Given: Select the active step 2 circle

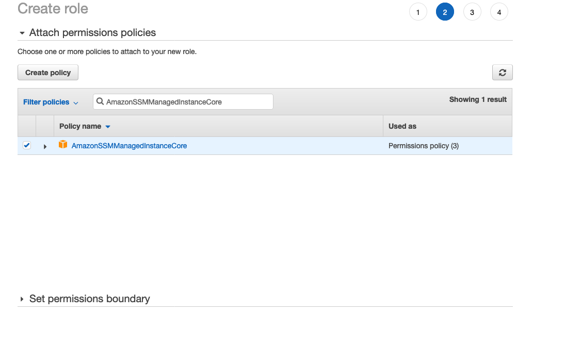Looking at the screenshot, I should pyautogui.click(x=445, y=12).
